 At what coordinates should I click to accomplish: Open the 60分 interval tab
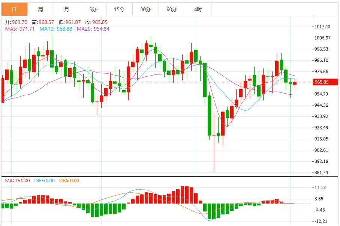[172, 9]
